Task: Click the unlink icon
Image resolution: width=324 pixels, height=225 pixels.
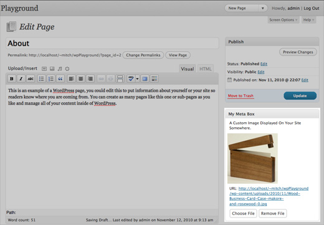Action: [x=111, y=79]
